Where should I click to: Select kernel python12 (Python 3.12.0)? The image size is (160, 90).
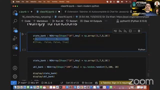click(131, 21)
